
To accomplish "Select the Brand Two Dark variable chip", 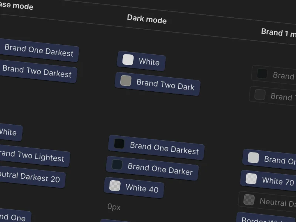I will [x=158, y=84].
